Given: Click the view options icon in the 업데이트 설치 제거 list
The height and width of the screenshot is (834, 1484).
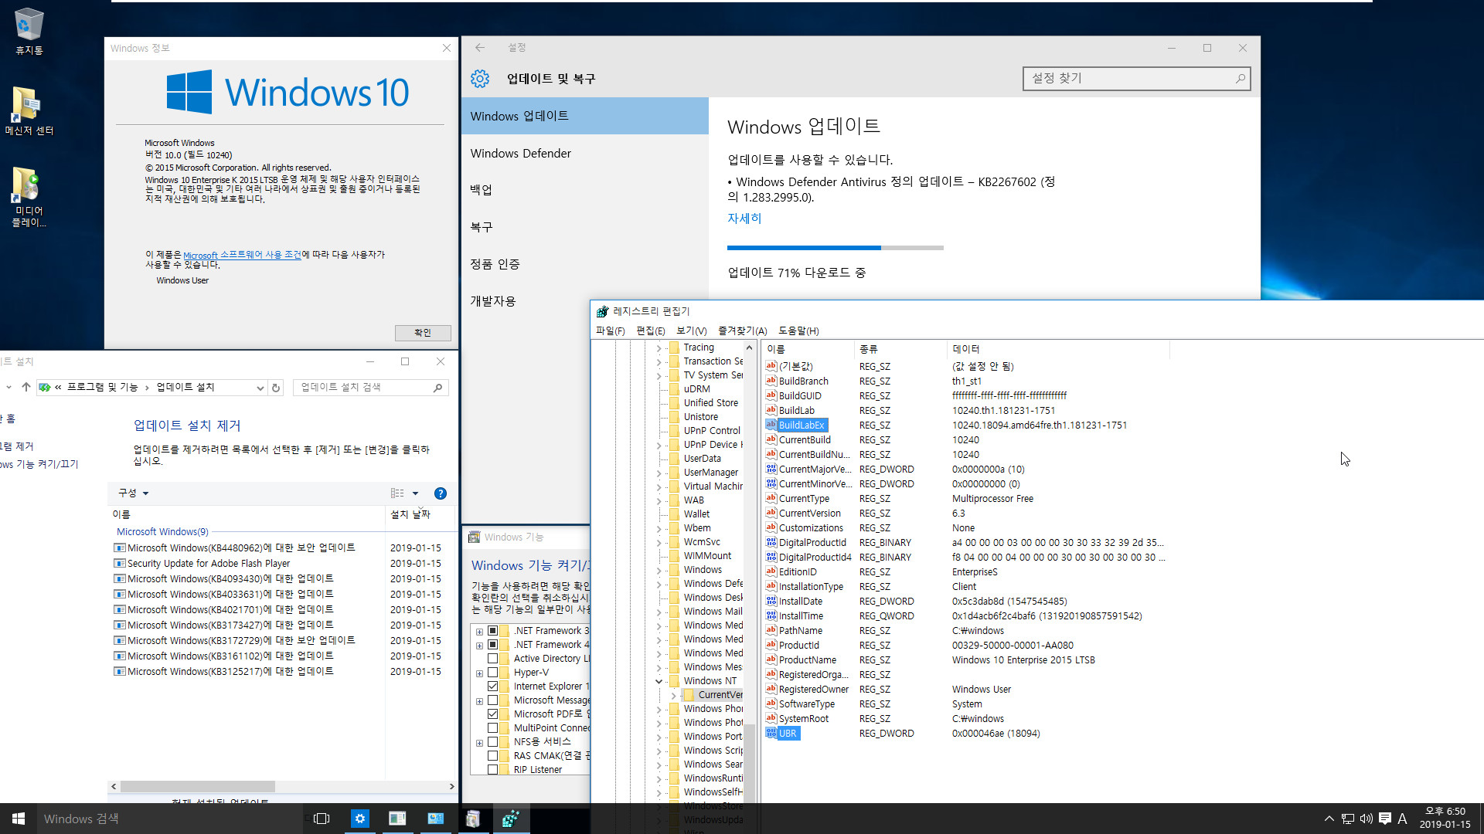Looking at the screenshot, I should 397,493.
